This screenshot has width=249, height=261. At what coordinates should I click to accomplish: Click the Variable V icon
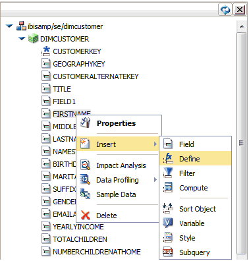click(168, 223)
